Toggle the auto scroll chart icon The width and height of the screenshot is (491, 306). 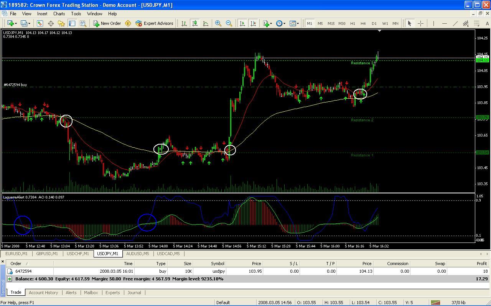click(242, 23)
